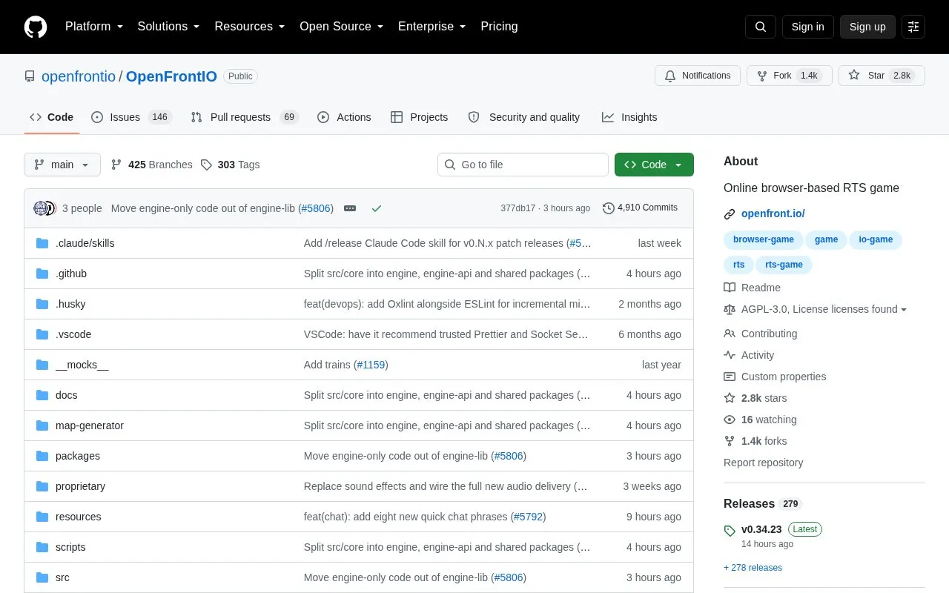Open the Actions tab
Viewport: 949px width, 593px height.
[x=344, y=117]
